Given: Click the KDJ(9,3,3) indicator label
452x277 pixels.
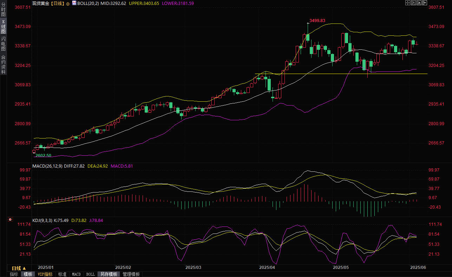Looking at the screenshot, I should pos(42,221).
